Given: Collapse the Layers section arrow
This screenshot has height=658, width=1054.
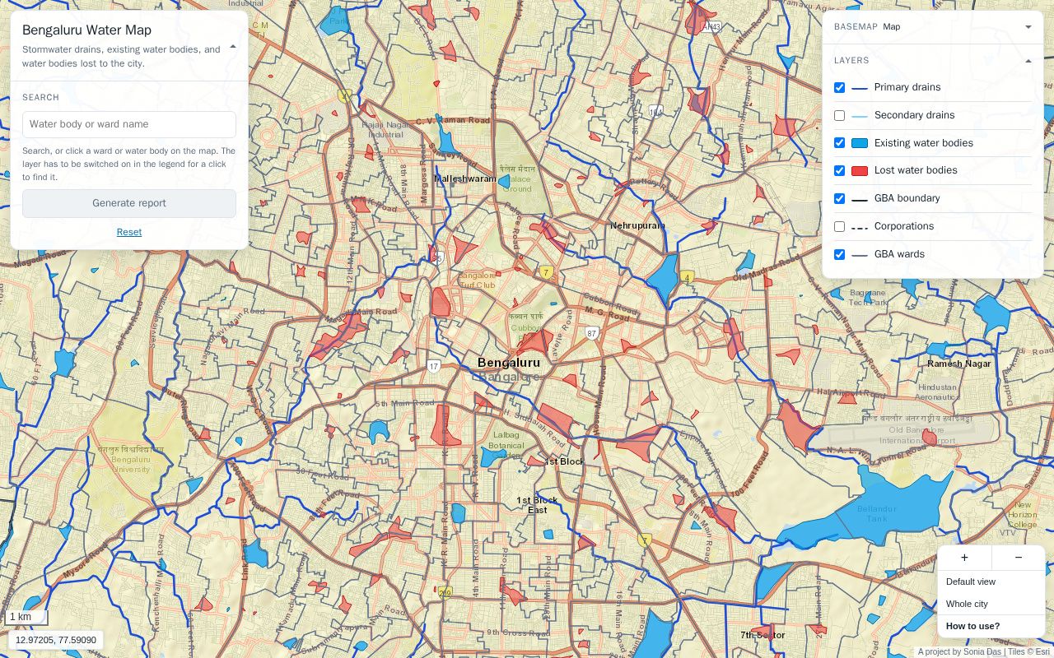Looking at the screenshot, I should (x=1028, y=61).
